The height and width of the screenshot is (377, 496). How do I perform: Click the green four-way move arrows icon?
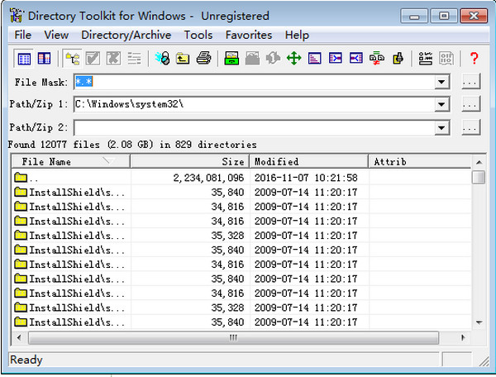click(x=293, y=59)
